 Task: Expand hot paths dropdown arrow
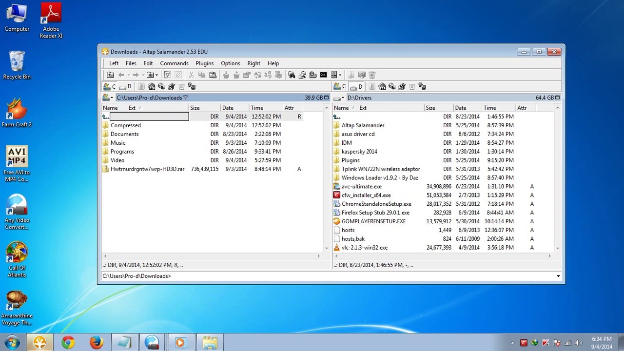click(x=156, y=75)
